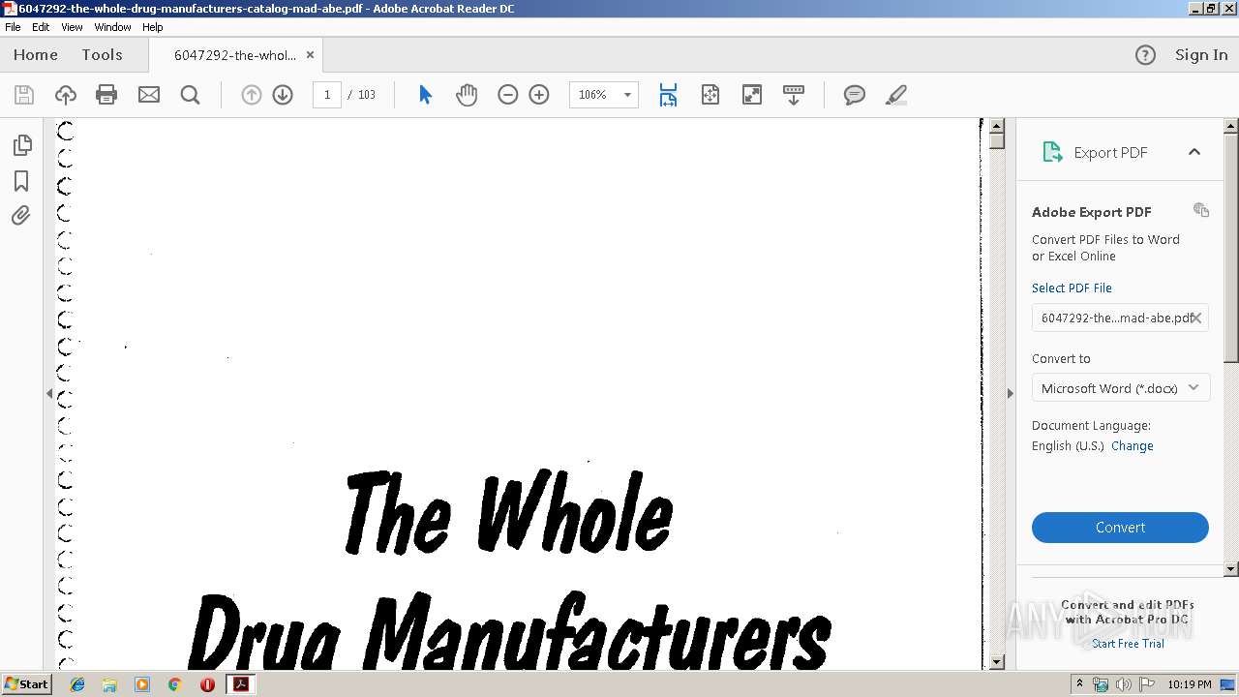The width and height of the screenshot is (1239, 697).
Task: Open the Read mode toolbar icon
Action: (x=794, y=95)
